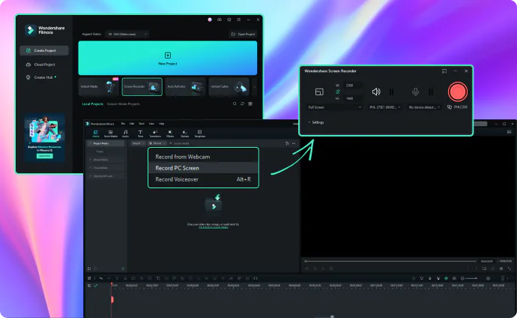Toggle the aspect lock link between width and height

coord(337,91)
